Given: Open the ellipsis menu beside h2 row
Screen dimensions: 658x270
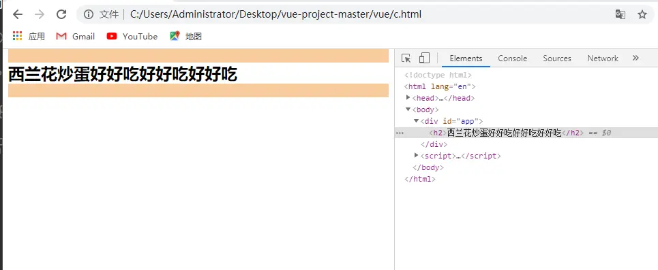Looking at the screenshot, I should (x=400, y=133).
